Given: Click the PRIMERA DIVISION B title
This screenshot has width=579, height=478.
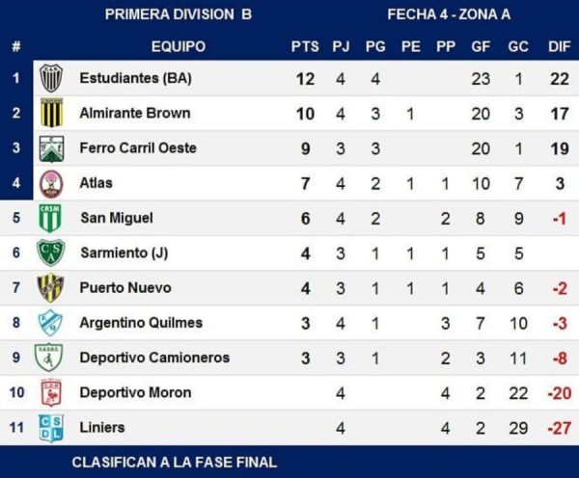Looking at the screenshot, I should tap(179, 14).
